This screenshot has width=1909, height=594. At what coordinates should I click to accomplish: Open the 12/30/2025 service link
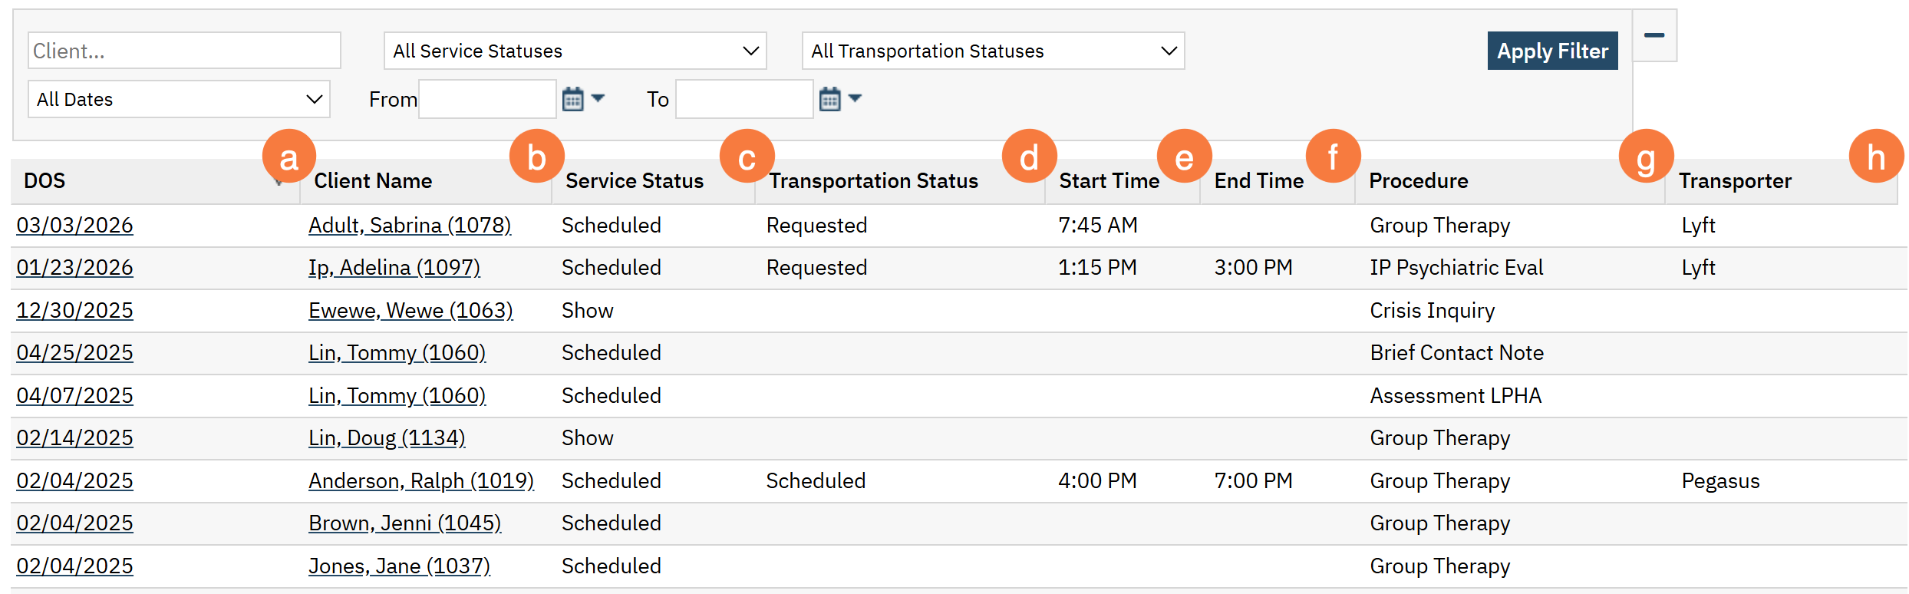[74, 311]
